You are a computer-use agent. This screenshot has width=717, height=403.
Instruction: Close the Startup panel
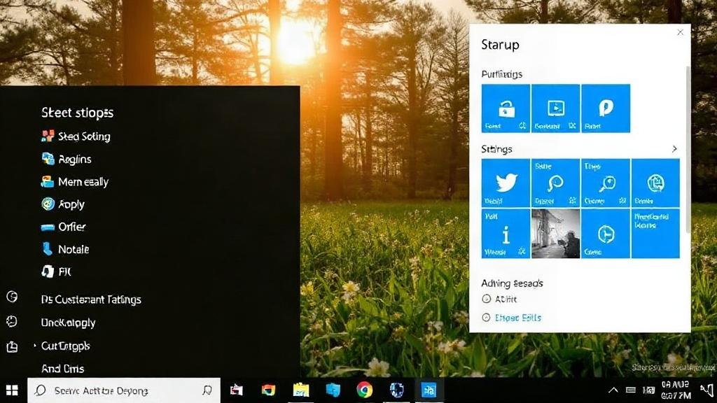(681, 32)
